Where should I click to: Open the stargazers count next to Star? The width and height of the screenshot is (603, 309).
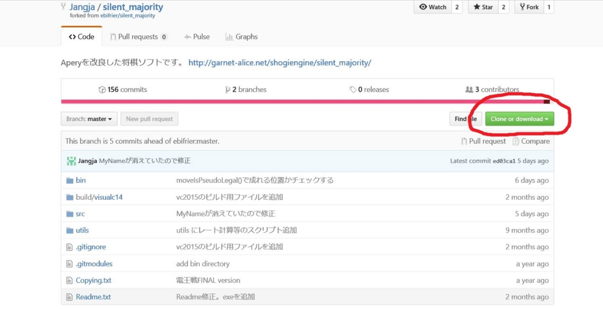point(503,7)
